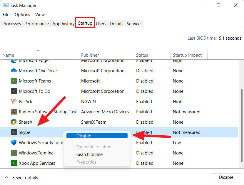The height and width of the screenshot is (185, 244).
Task: Click the Last BIOS time value
Action: point(230,38)
